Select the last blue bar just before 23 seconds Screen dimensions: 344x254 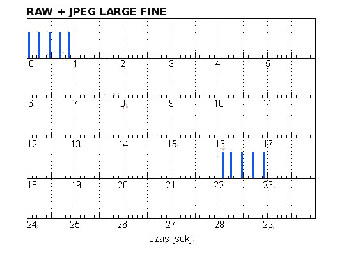point(264,165)
